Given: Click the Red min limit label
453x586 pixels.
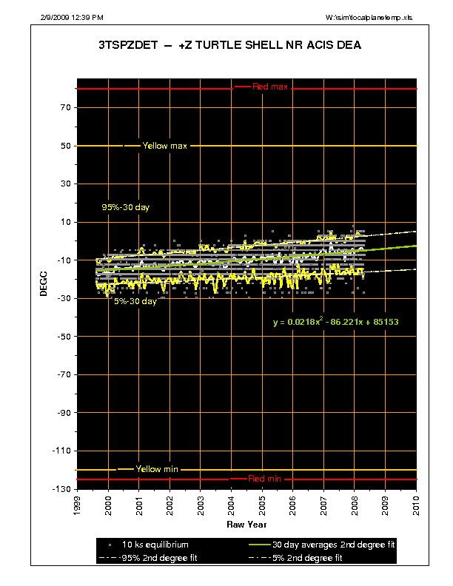Looking at the screenshot, I should (x=264, y=479).
